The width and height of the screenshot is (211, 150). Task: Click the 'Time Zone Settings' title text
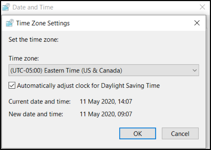tap(43, 23)
